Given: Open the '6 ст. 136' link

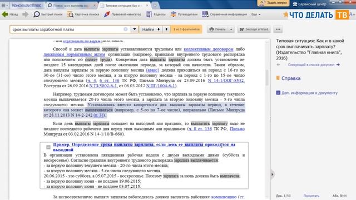Looking at the screenshot, I should click(109, 81).
